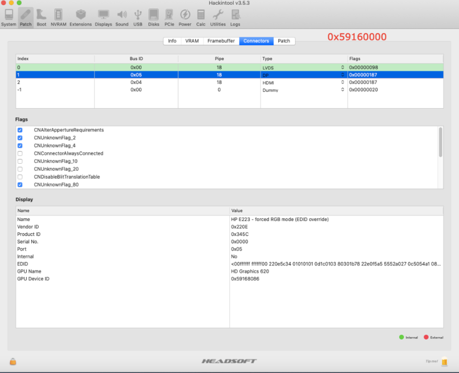Open the Sound section
This screenshot has height=373, width=459.
[122, 16]
